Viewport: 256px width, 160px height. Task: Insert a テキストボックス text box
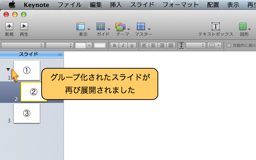pyautogui.click(x=216, y=26)
